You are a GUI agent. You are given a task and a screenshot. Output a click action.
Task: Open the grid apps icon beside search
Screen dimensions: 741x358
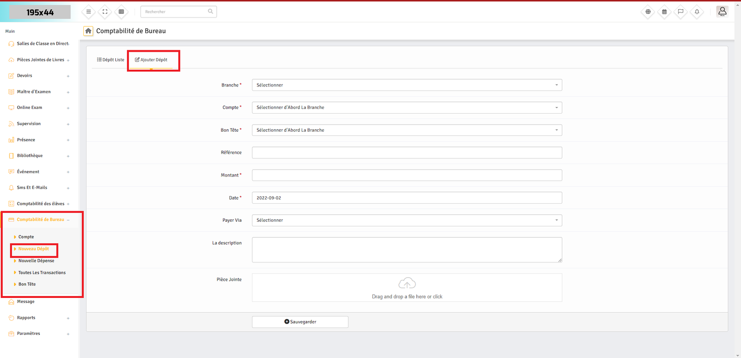(121, 12)
